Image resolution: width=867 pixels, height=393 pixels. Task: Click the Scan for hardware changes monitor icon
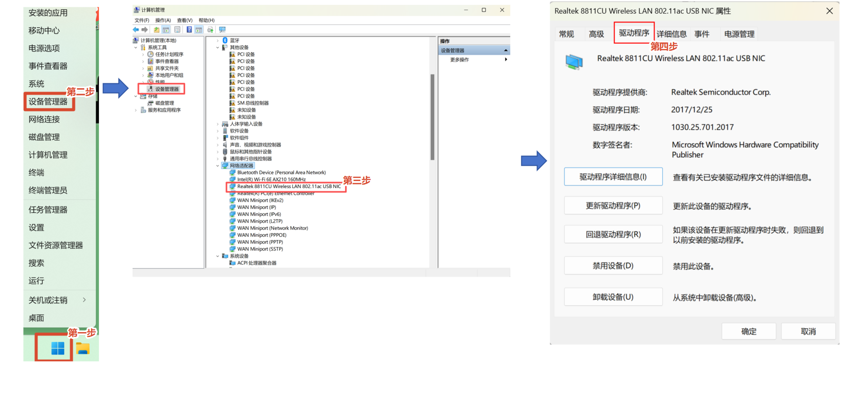222,30
